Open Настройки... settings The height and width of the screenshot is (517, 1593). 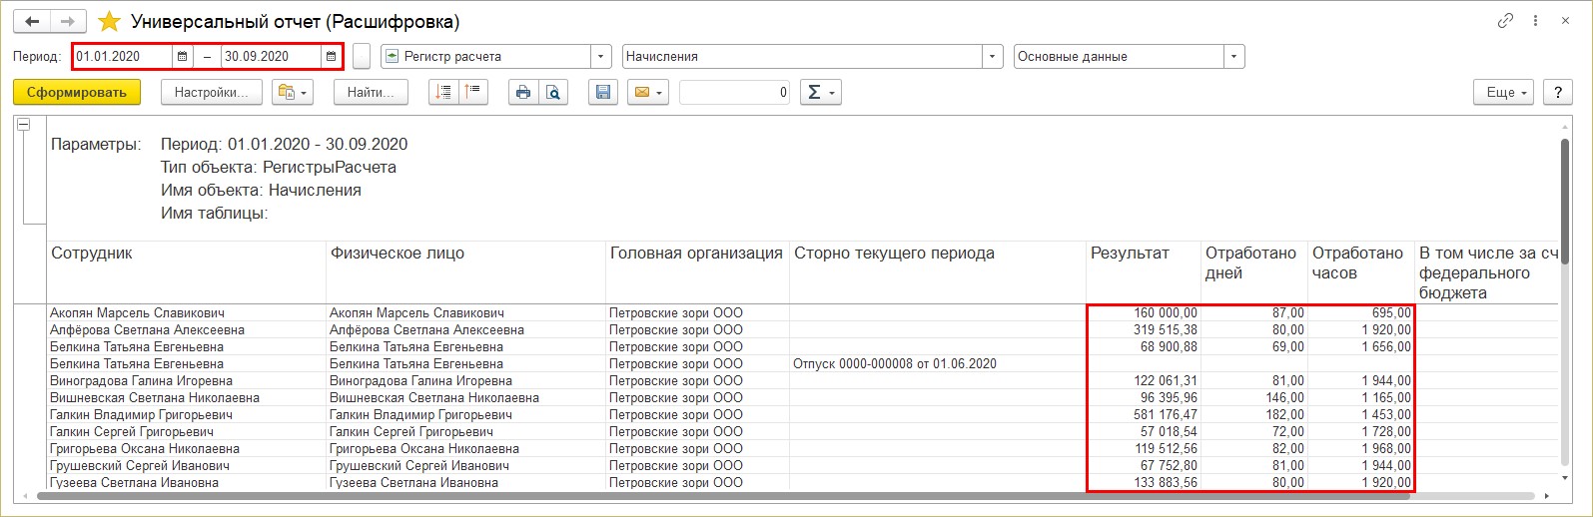click(211, 93)
